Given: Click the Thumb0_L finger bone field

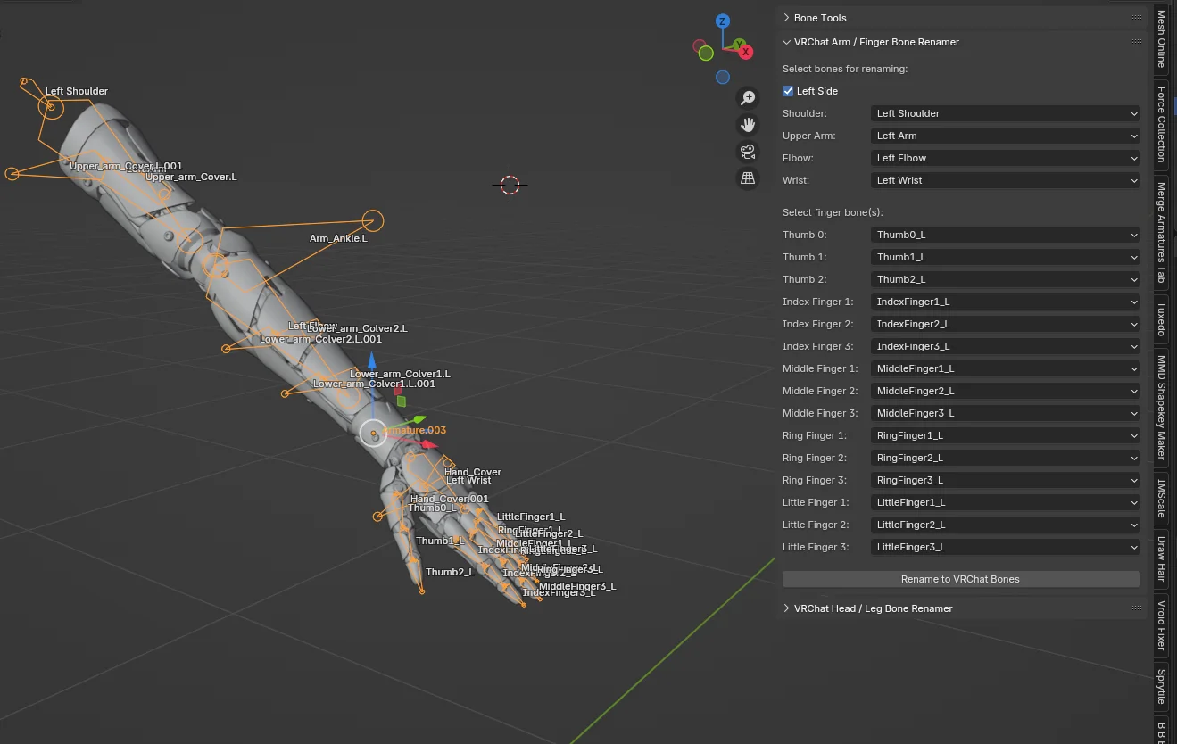Looking at the screenshot, I should pyautogui.click(x=1005, y=234).
